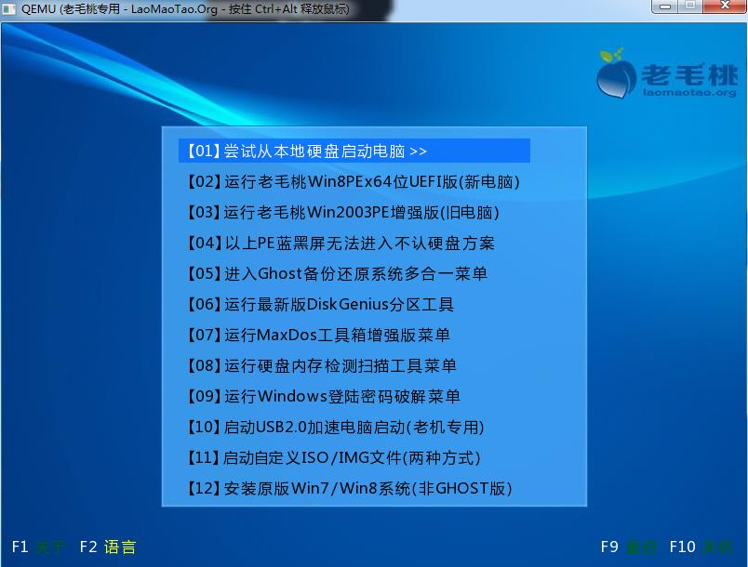748x567 pixels.
Task: Click the F10 Shutdown label
Action: tap(701, 547)
